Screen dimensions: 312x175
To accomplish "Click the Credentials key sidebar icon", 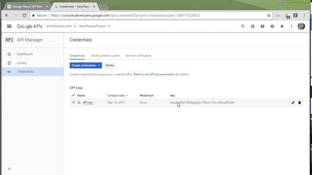I will [9, 71].
